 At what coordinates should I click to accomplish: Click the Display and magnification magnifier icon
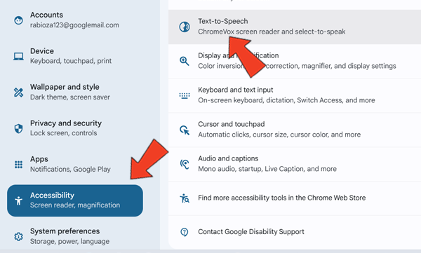click(185, 61)
